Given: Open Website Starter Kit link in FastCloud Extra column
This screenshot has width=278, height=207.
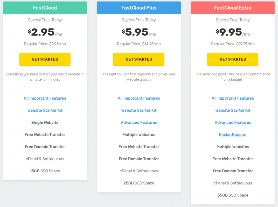Looking at the screenshot, I should 233,110.
